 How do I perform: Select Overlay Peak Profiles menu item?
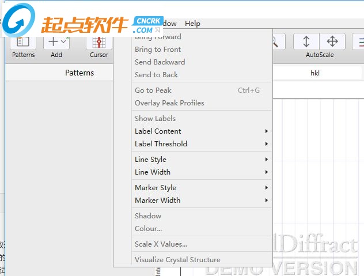(x=202, y=103)
